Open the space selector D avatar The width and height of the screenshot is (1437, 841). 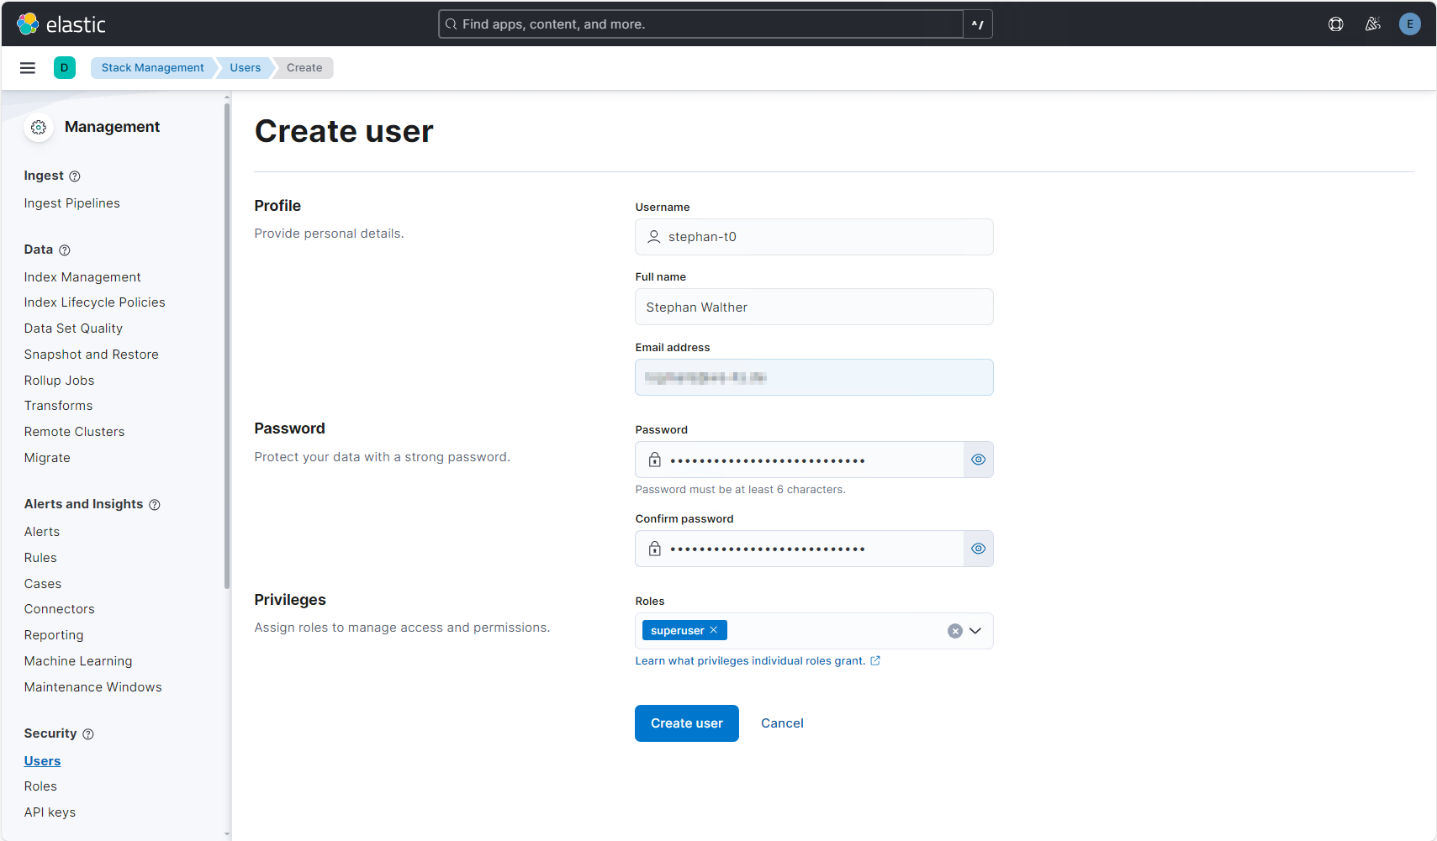(65, 68)
